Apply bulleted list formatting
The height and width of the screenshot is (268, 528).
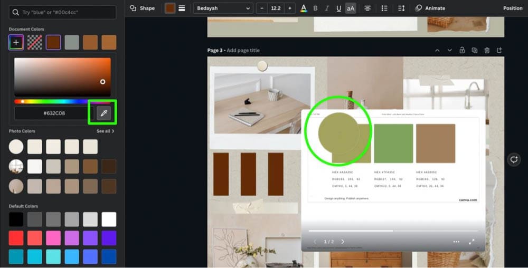tap(384, 8)
